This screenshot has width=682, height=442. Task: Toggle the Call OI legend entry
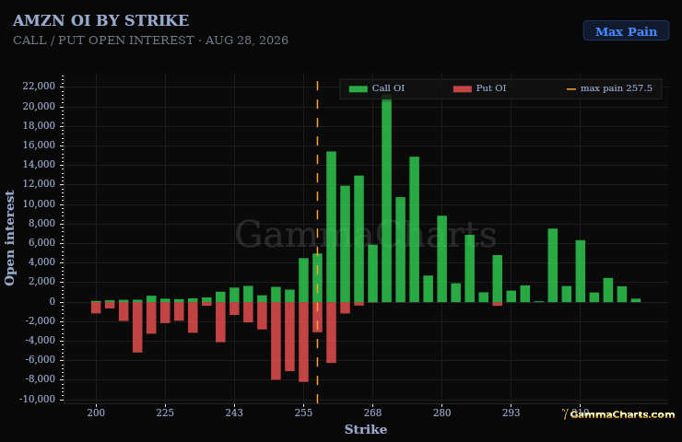(x=377, y=88)
